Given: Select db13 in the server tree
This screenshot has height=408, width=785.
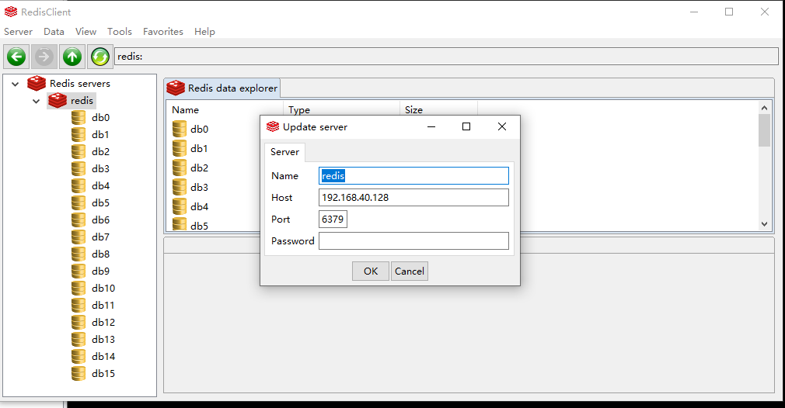Looking at the screenshot, I should [103, 339].
